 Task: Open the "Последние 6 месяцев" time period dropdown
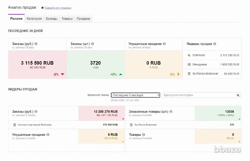click(136, 95)
